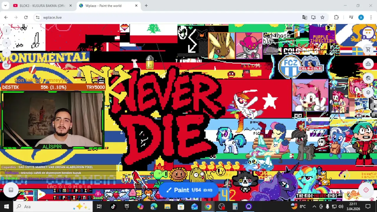Close the BLOK3 browser tab
Viewport: 377px width, 212px height.
70,6
